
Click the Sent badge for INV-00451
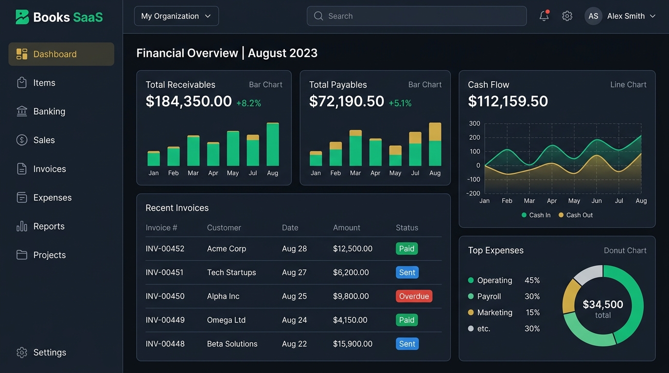(x=407, y=272)
